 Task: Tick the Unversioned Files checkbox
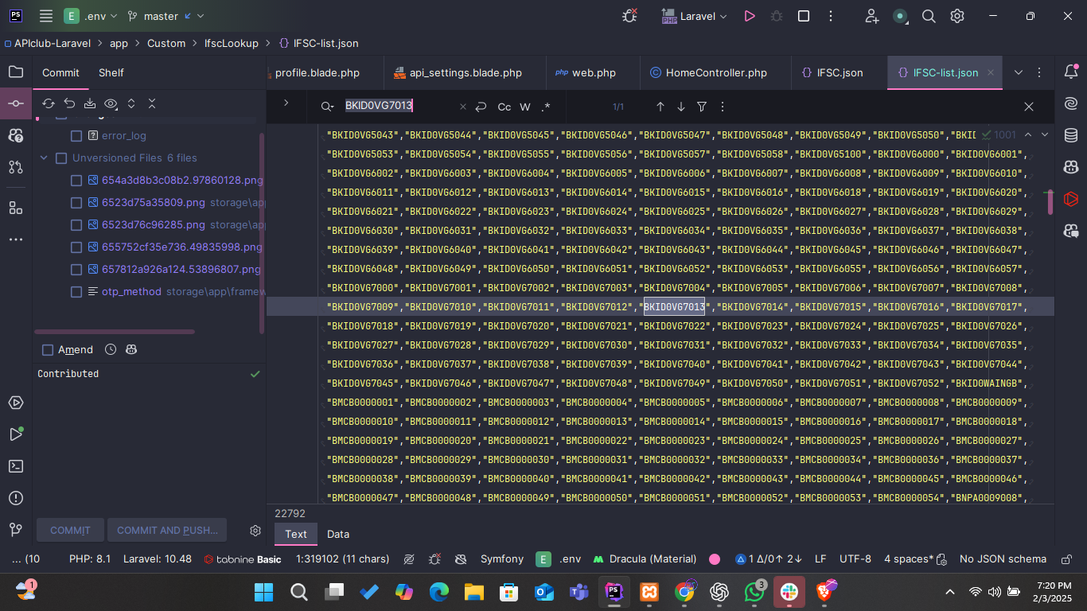[x=61, y=158]
